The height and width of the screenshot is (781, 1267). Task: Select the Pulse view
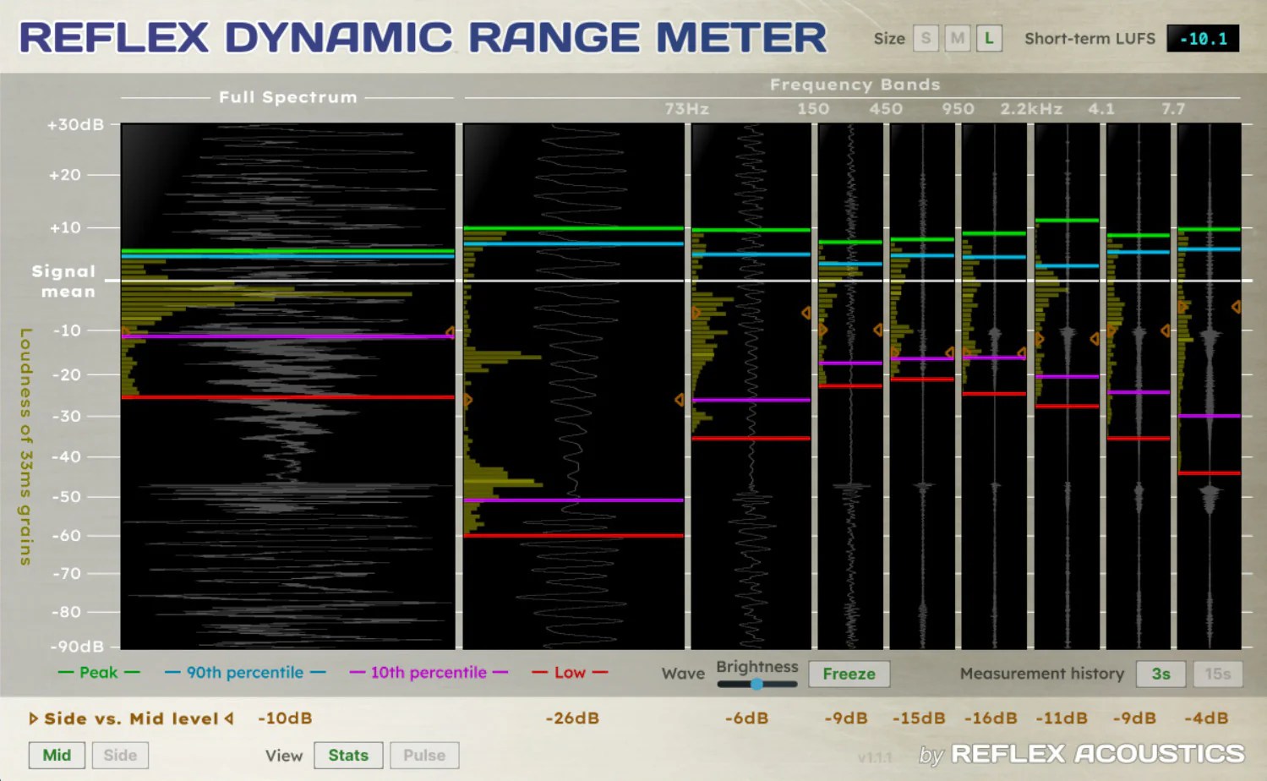click(424, 755)
